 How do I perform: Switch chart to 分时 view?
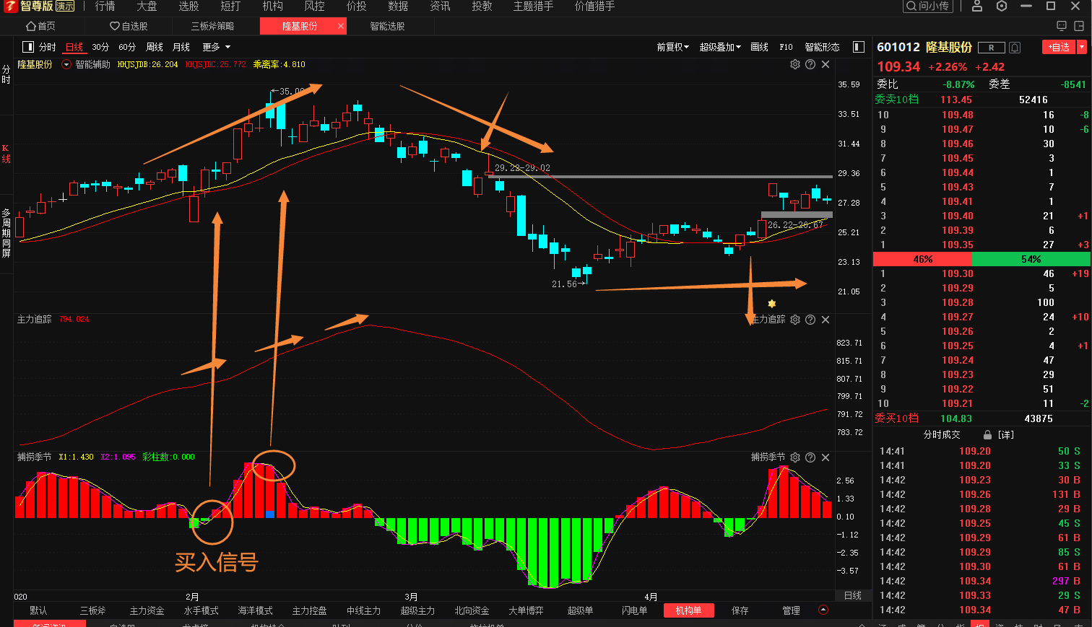coord(48,47)
